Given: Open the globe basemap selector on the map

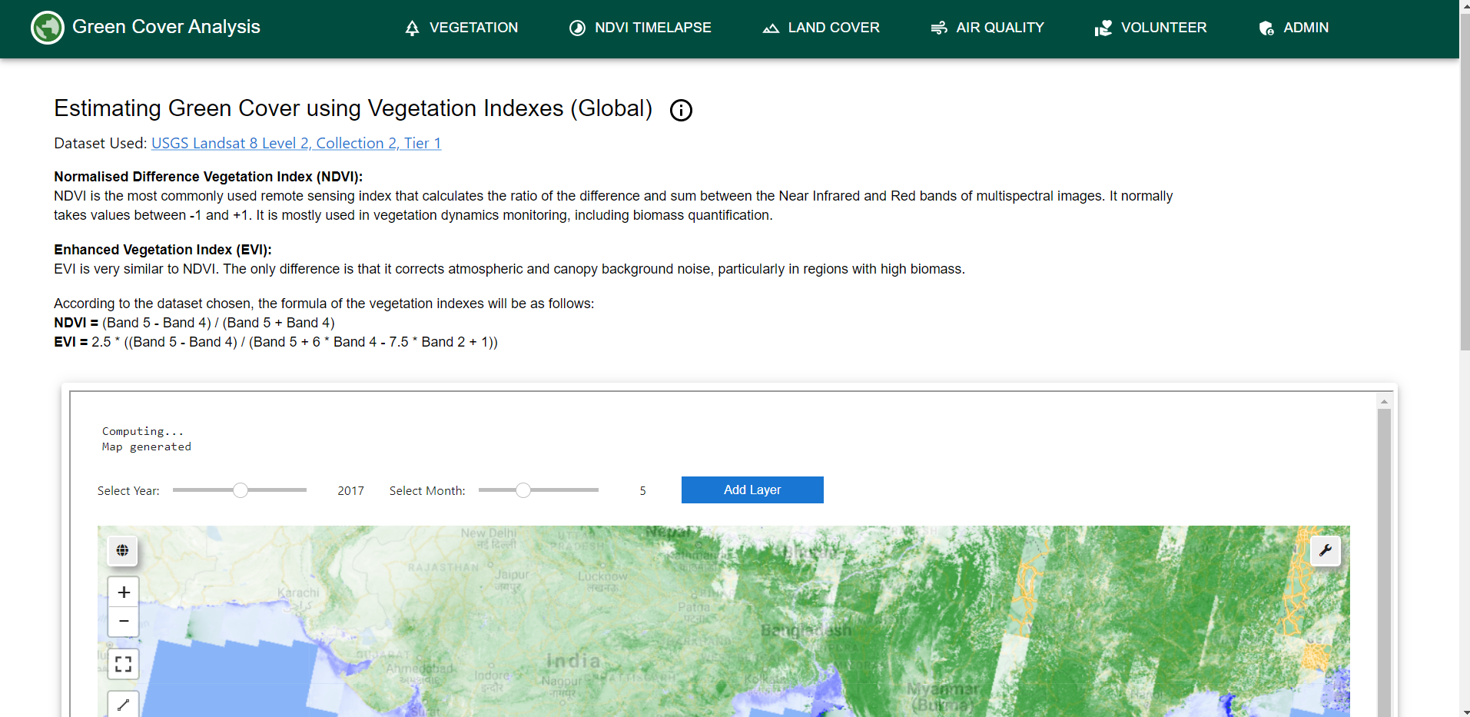Looking at the screenshot, I should point(122,550).
